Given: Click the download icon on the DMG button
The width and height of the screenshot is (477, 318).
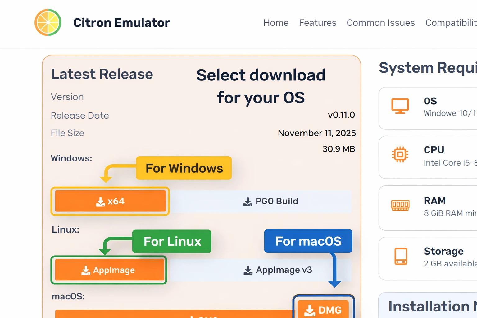Looking at the screenshot, I should coord(310,310).
